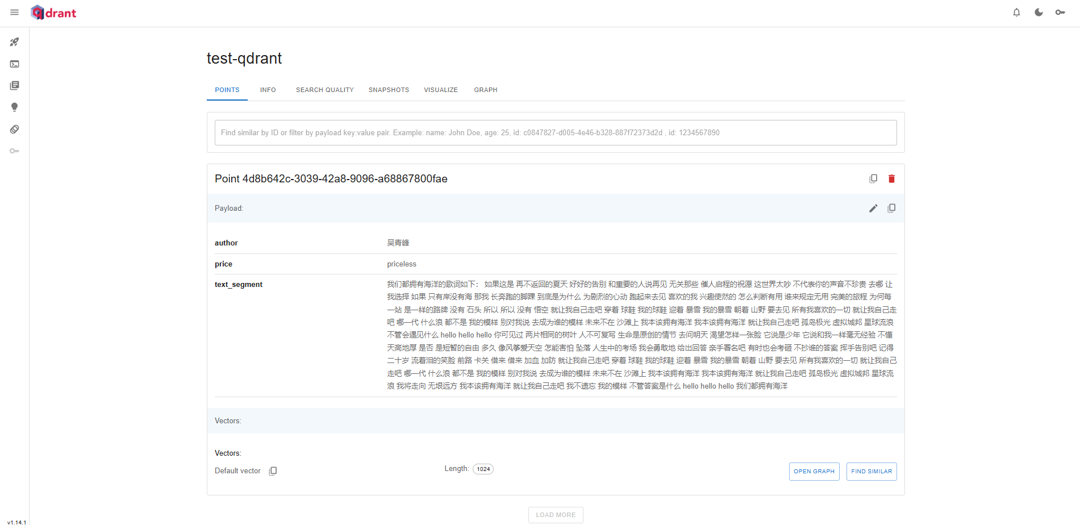Open the Collections panel in the sidebar
This screenshot has height=525, width=1080.
point(15,85)
